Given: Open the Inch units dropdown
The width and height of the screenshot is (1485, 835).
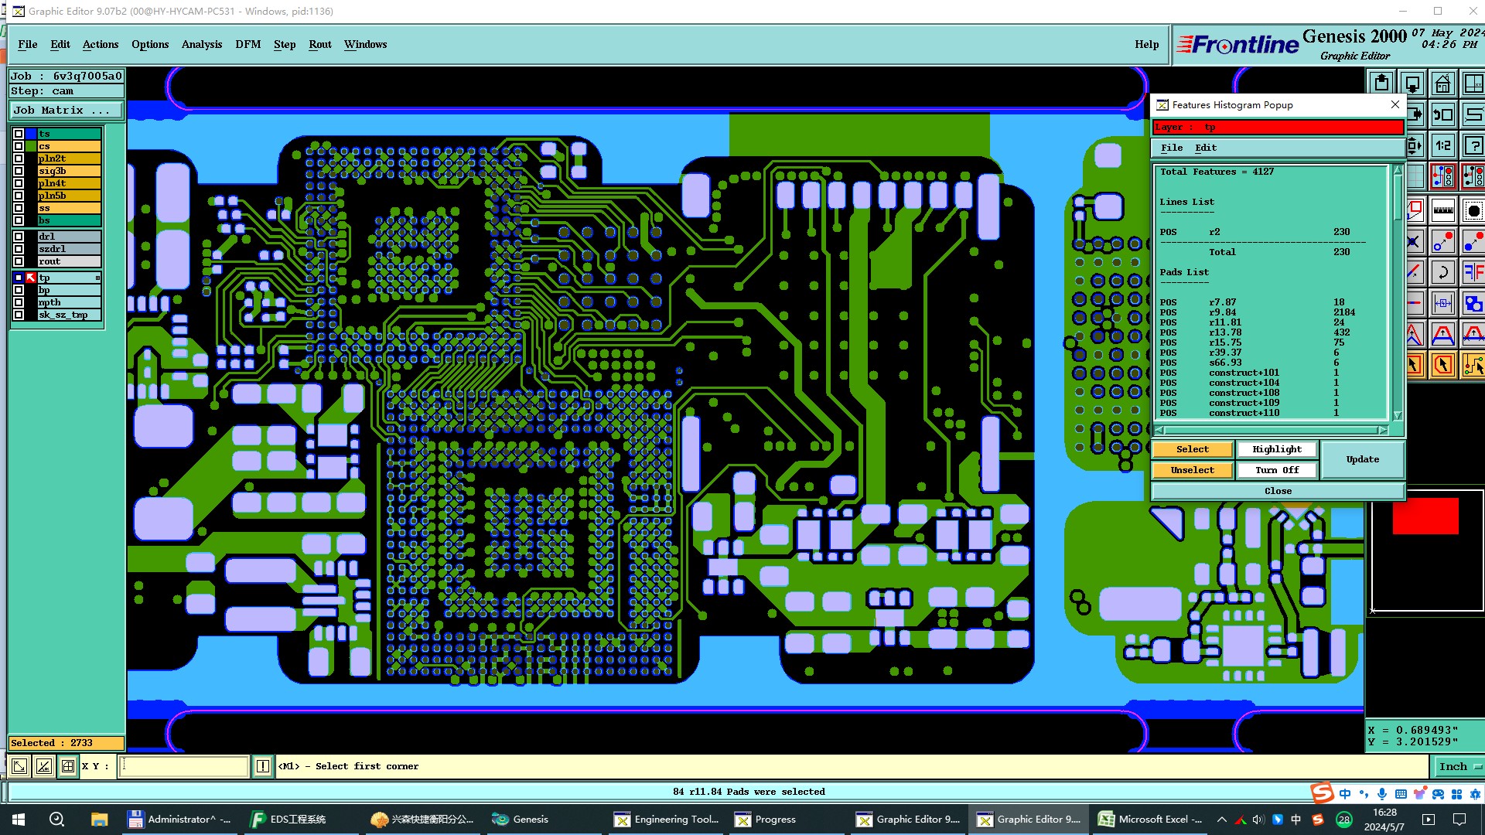Looking at the screenshot, I should pos(1459,766).
